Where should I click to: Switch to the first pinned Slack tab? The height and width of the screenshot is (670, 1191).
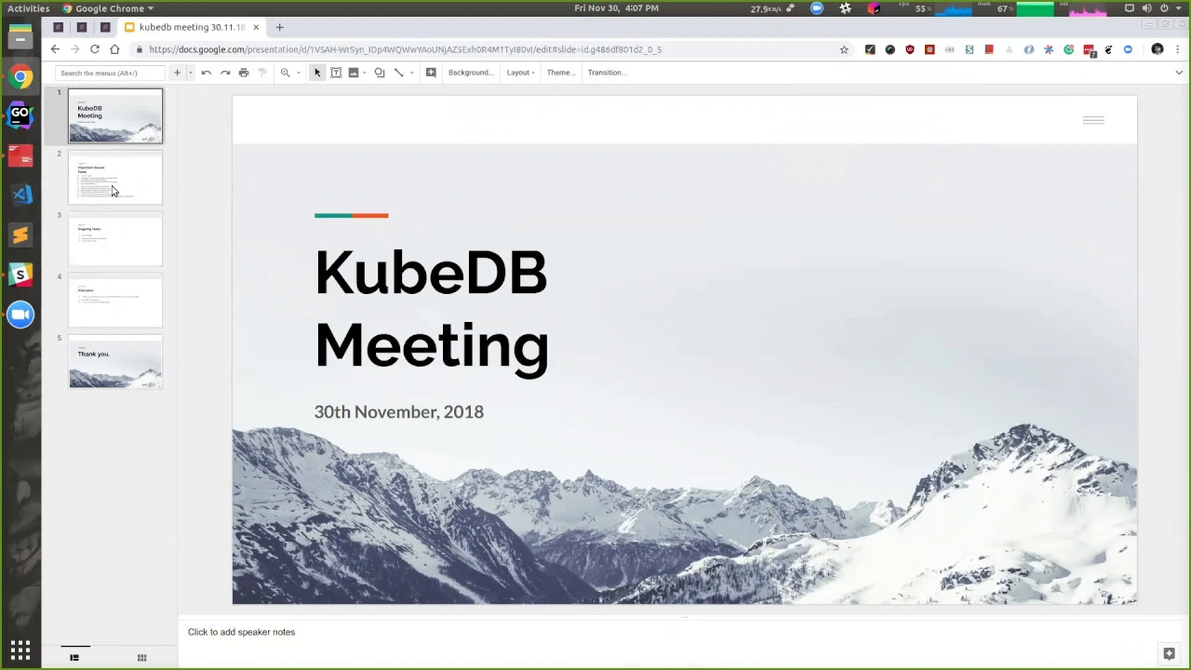coord(59,27)
